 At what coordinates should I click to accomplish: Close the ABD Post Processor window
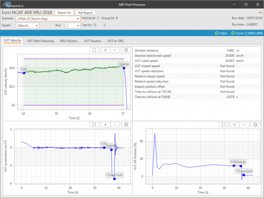257,5
